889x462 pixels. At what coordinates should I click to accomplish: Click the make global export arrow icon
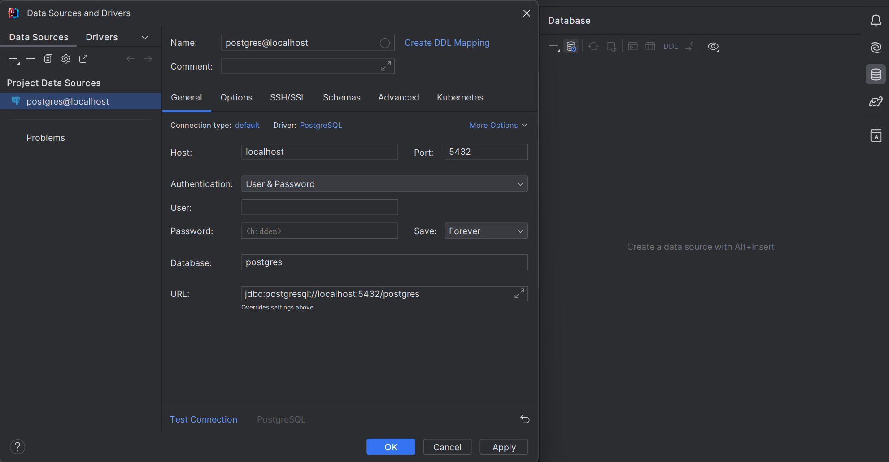(x=83, y=59)
